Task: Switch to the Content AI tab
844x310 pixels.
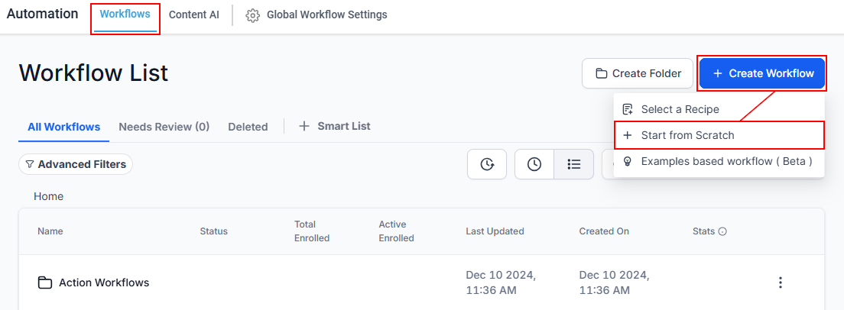Action: pyautogui.click(x=193, y=15)
